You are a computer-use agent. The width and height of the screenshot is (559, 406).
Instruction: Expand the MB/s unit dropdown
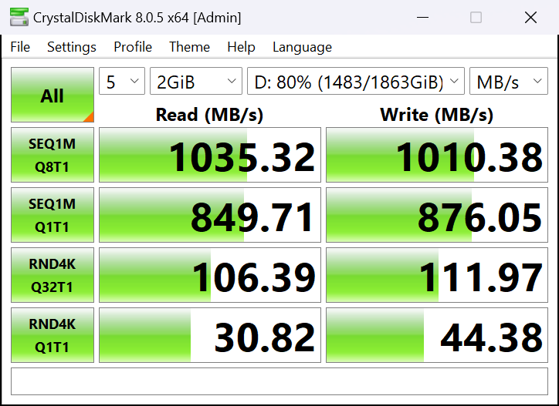click(509, 81)
